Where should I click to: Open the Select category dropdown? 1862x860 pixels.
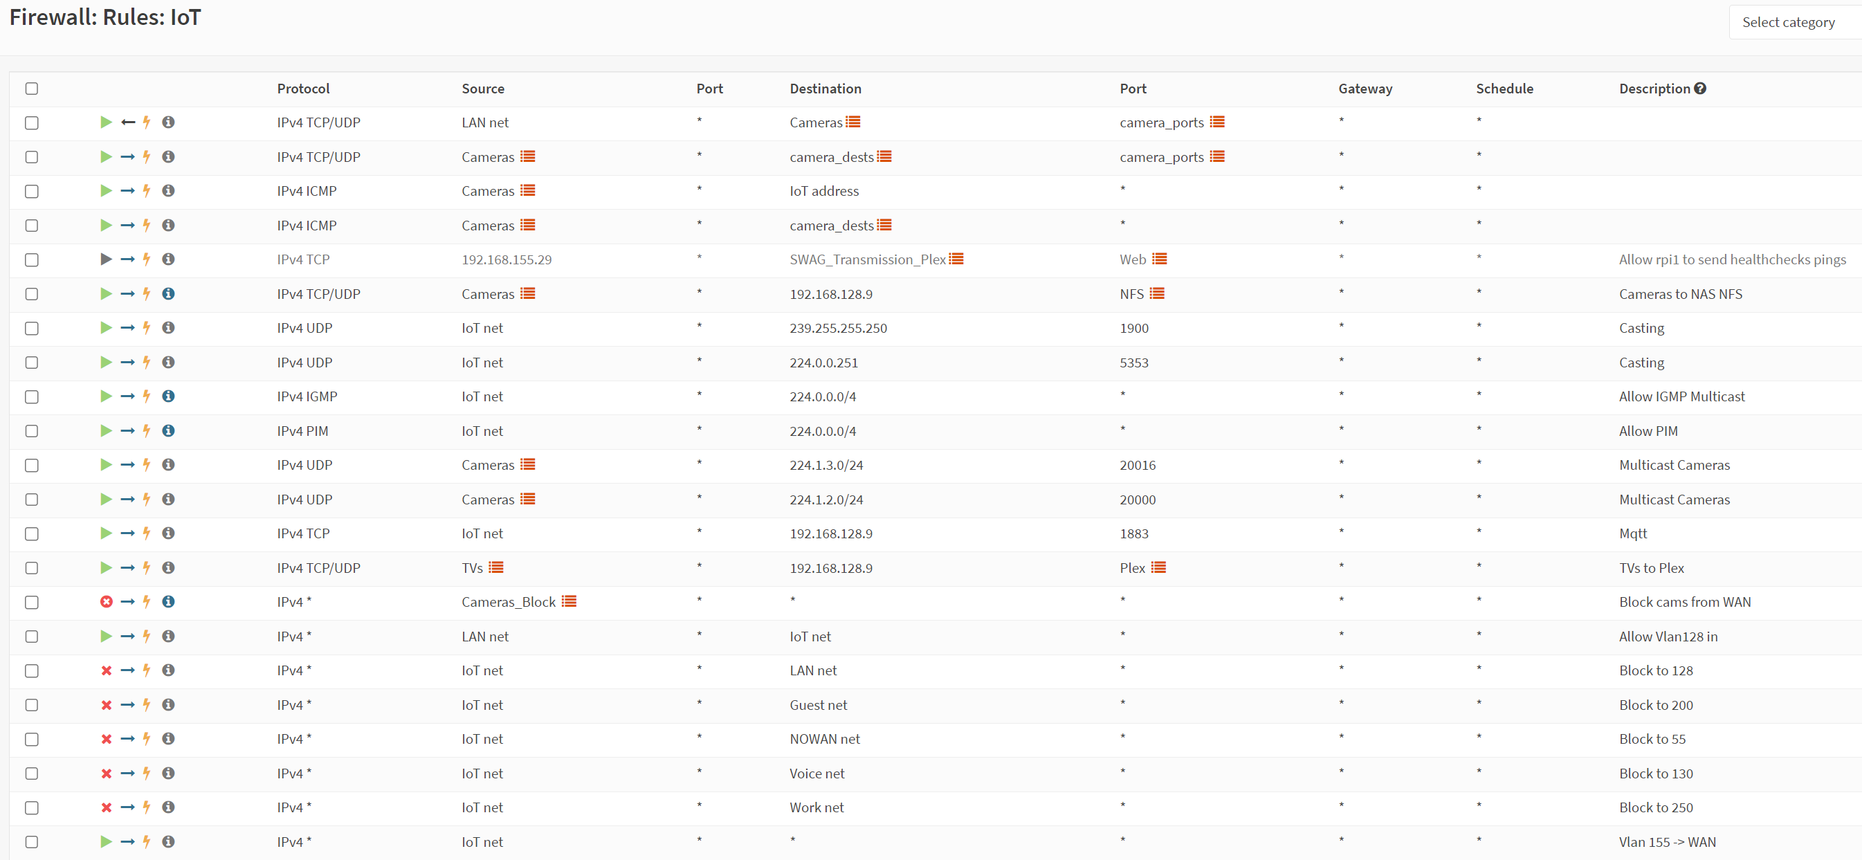(x=1795, y=22)
